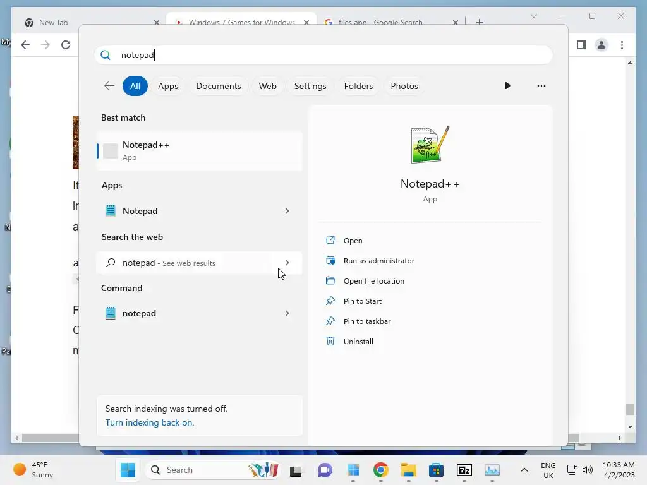Open Microsoft Store from the taskbar
The height and width of the screenshot is (485, 647).
click(436, 470)
